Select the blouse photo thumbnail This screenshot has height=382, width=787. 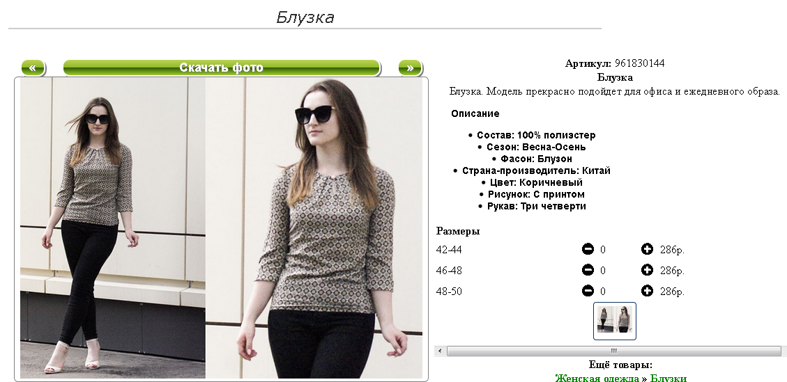(615, 321)
